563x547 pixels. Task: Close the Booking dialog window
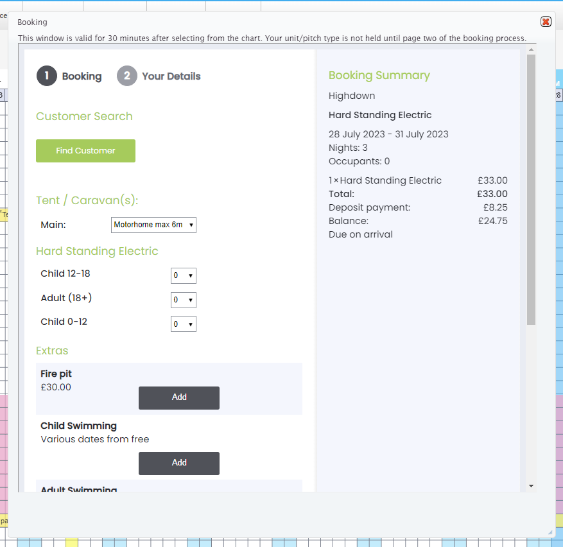pos(546,22)
